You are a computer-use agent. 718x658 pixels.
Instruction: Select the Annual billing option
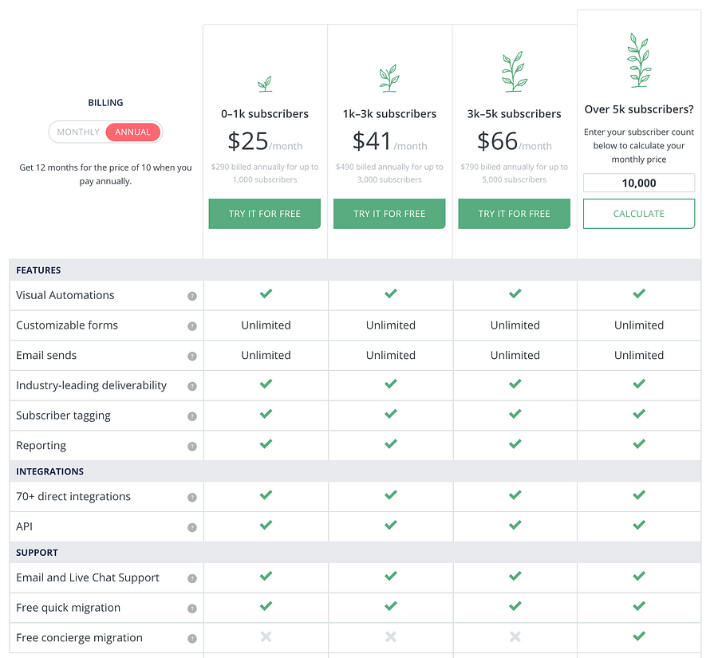click(133, 132)
